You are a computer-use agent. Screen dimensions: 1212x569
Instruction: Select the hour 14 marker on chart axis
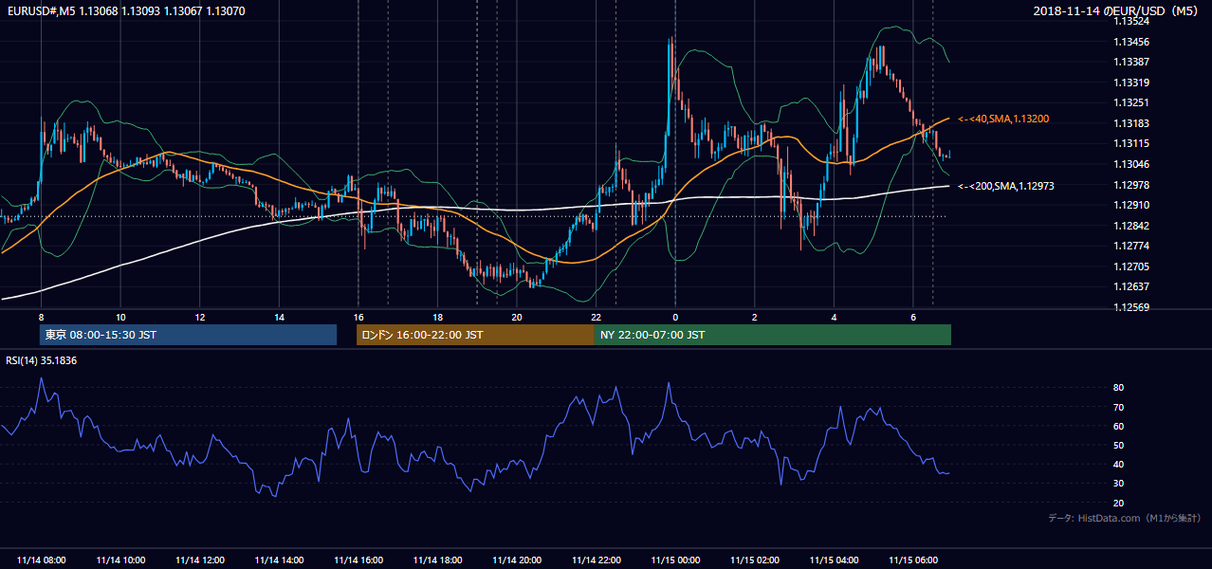click(x=279, y=317)
